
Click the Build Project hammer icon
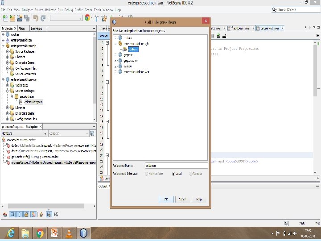tap(96, 18)
